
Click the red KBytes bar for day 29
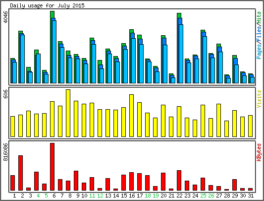[x=234, y=185]
